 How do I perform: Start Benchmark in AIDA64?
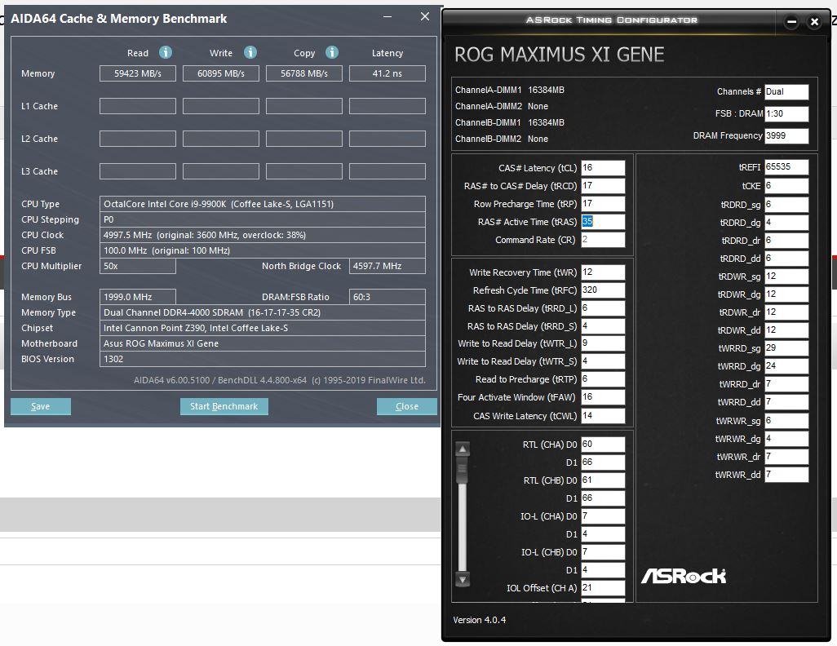click(x=224, y=406)
